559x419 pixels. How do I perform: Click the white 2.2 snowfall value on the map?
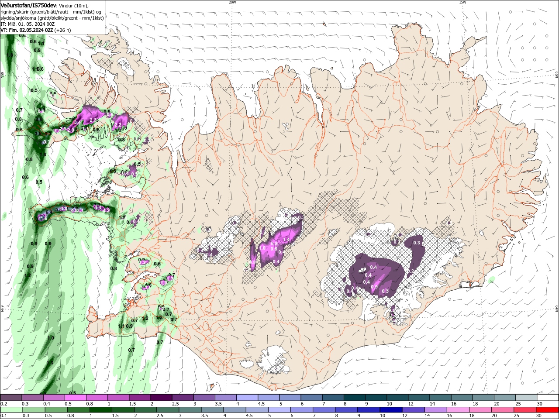point(118,125)
